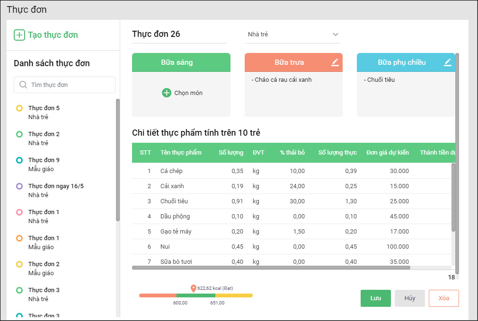Click the Bữa trưa meal header
The height and width of the screenshot is (321, 478).
point(293,62)
